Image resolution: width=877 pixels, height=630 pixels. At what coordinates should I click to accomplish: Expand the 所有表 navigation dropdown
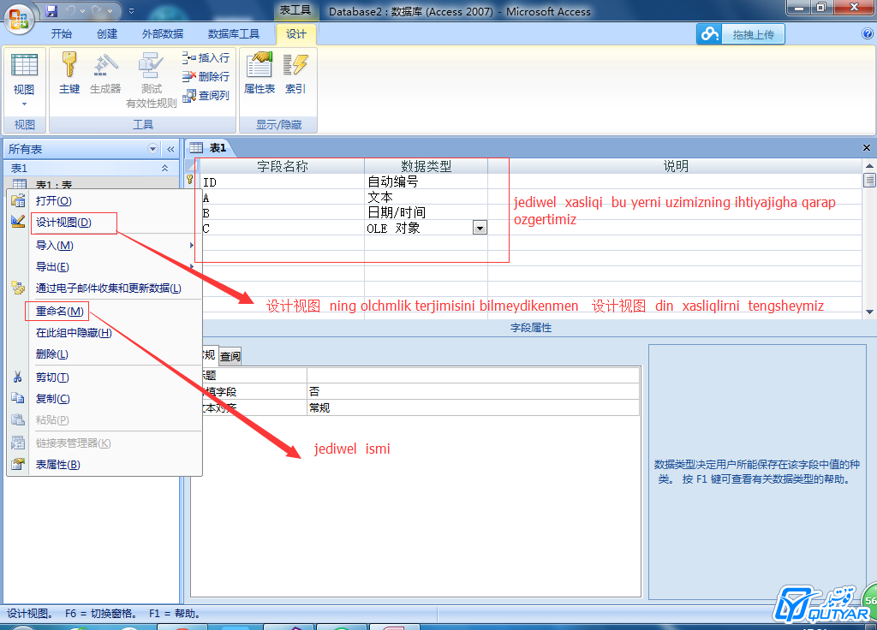(152, 149)
